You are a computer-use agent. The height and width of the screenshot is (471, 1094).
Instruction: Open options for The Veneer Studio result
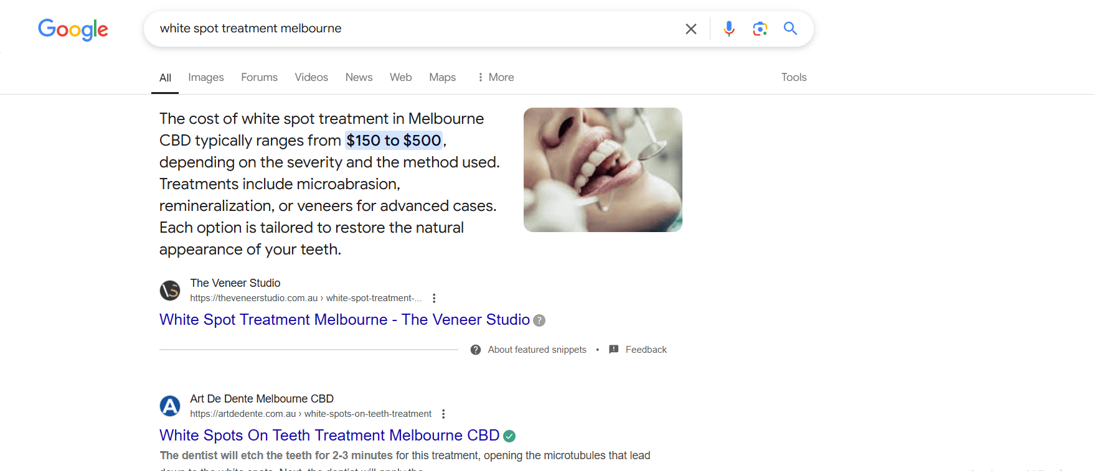coord(434,298)
